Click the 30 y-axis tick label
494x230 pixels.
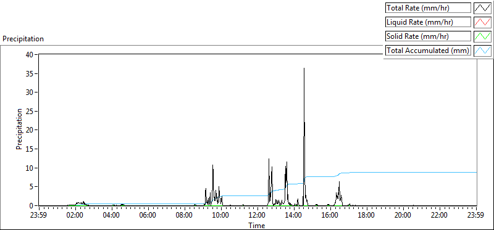tap(30, 92)
